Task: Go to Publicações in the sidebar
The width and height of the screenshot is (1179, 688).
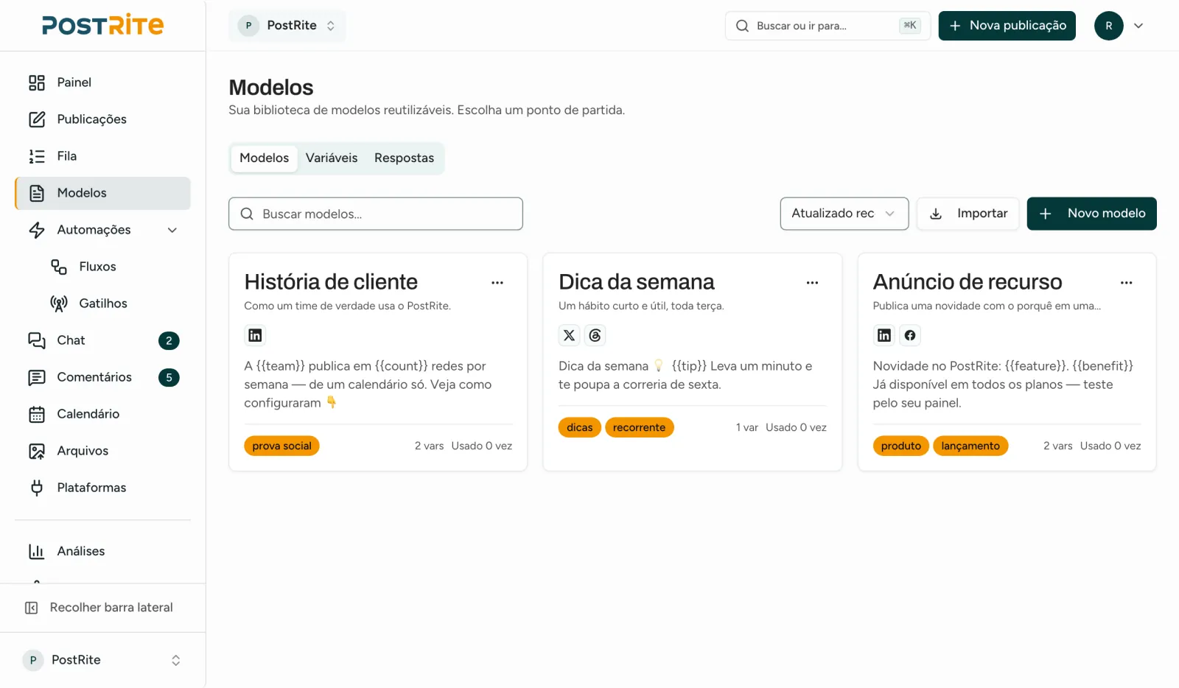Action: coord(102,119)
